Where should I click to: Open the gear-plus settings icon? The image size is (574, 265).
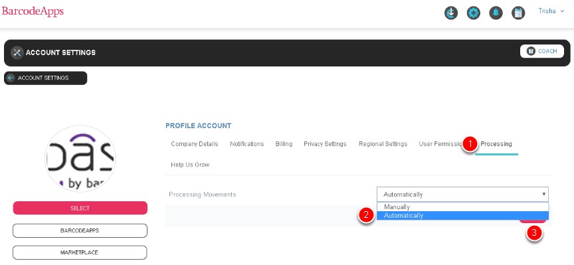pos(473,13)
